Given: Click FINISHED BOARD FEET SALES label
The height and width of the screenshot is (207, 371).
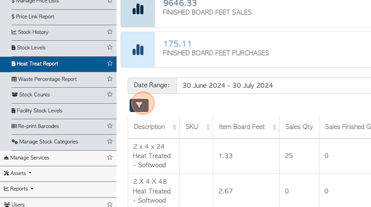Looking at the screenshot, I should point(207,12).
